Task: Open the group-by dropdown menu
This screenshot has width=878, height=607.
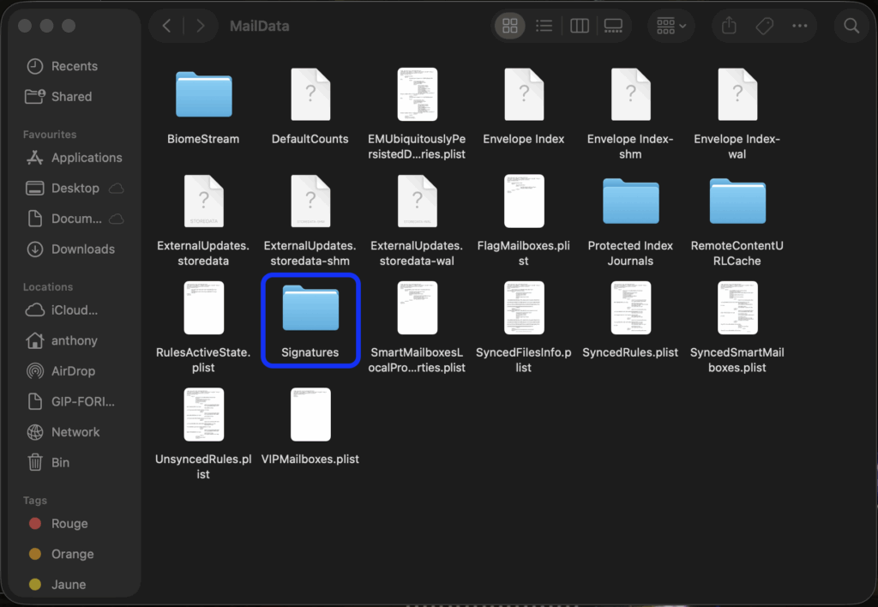Action: pyautogui.click(x=671, y=26)
